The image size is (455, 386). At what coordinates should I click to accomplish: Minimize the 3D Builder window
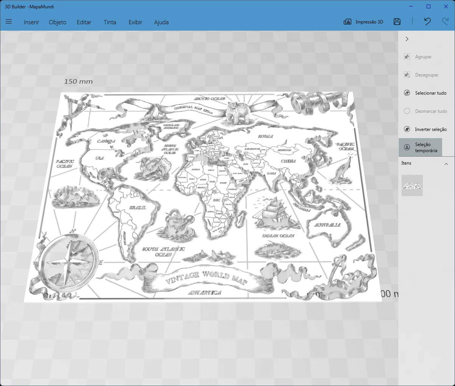411,6
